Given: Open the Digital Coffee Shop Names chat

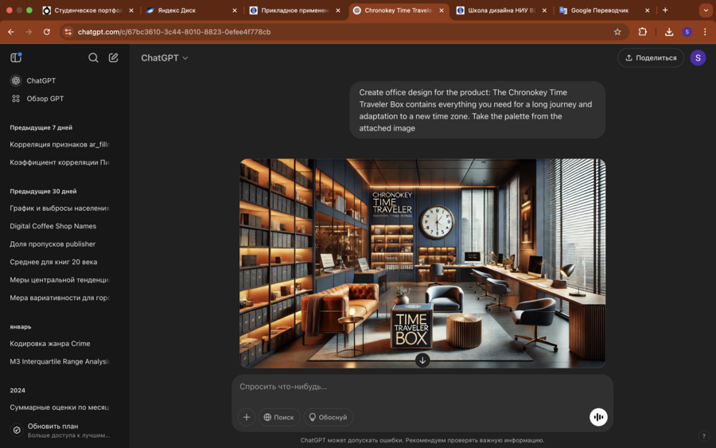Looking at the screenshot, I should (x=53, y=226).
